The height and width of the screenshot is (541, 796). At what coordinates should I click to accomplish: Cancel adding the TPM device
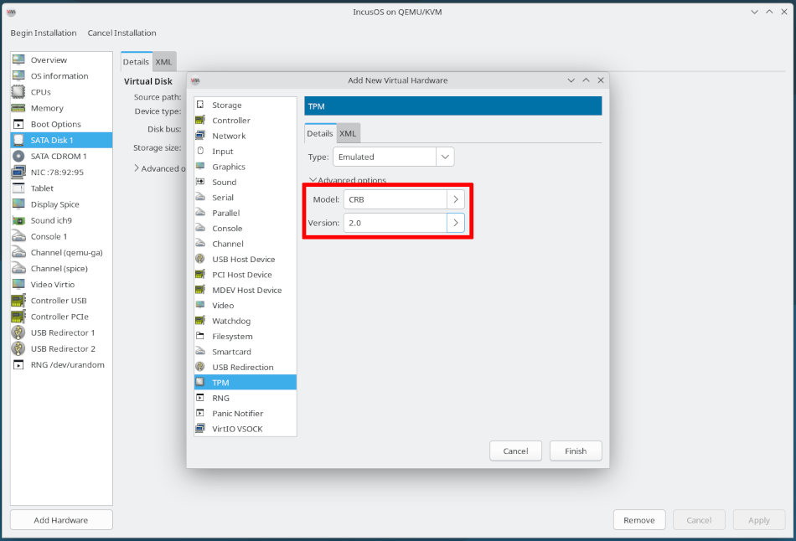[515, 451]
